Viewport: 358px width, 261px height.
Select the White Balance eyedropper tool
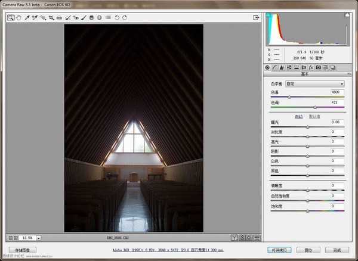(x=27, y=18)
